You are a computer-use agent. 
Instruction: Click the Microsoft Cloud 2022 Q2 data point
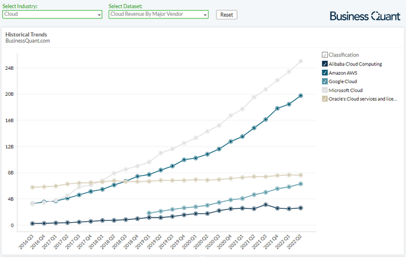click(x=300, y=62)
